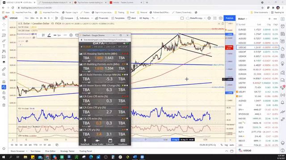The height and width of the screenshot is (160, 286).
Task: Toggle percent scale option
Action: click(222, 145)
